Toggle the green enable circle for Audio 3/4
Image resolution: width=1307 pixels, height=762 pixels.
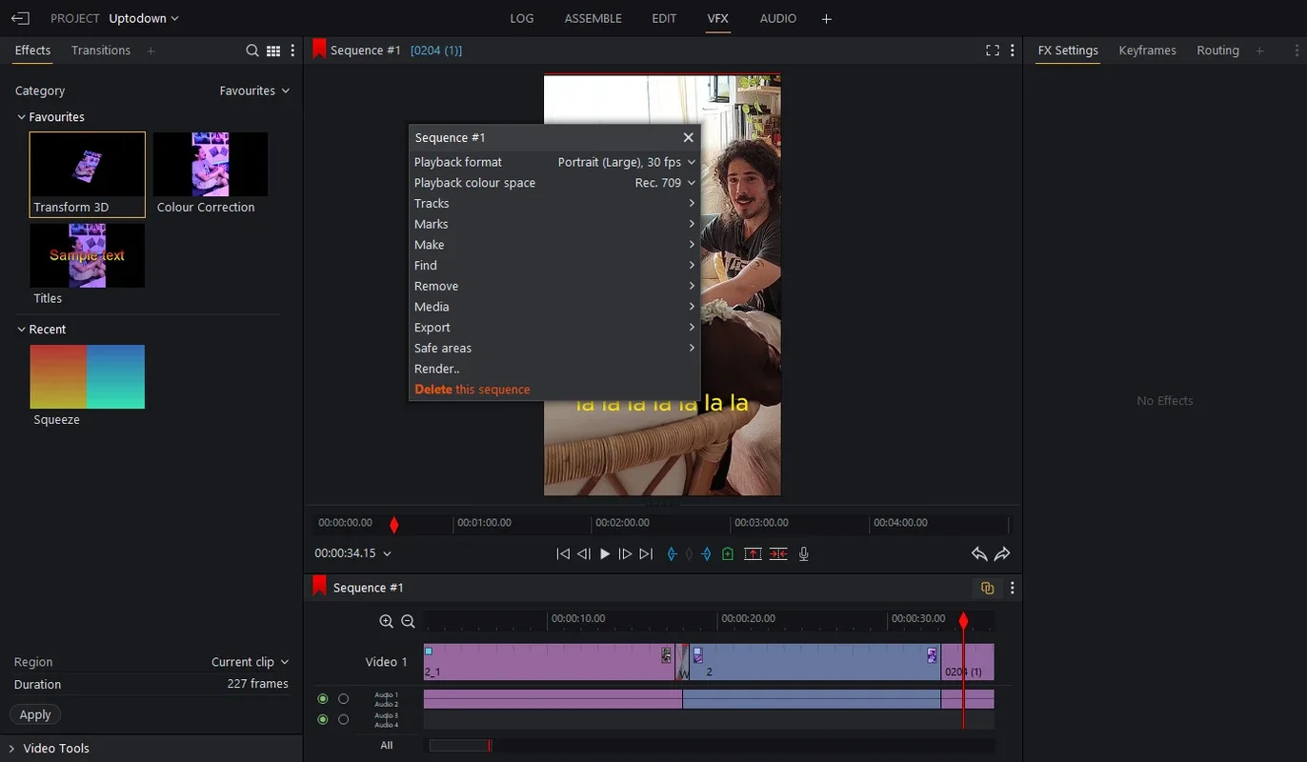tap(323, 719)
